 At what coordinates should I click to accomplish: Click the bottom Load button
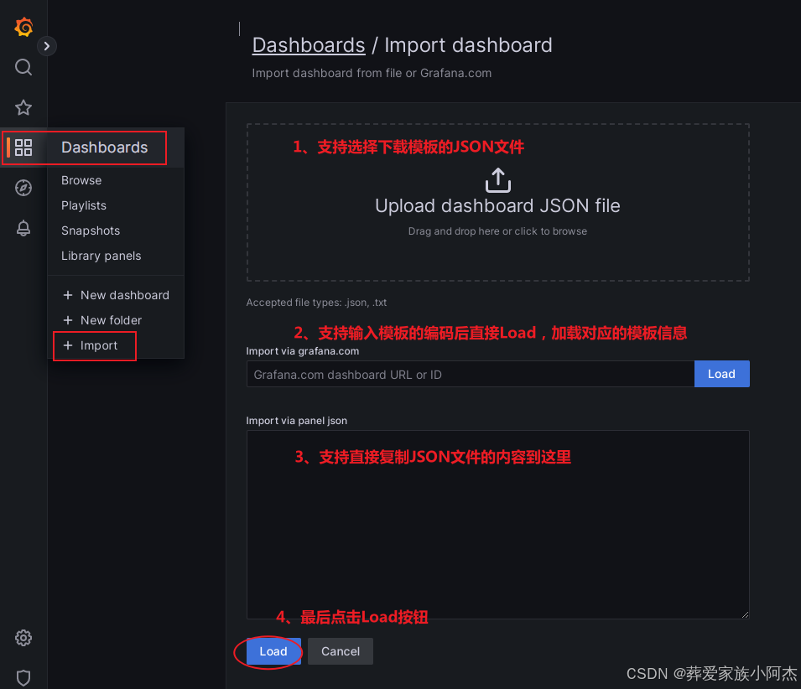click(x=273, y=651)
